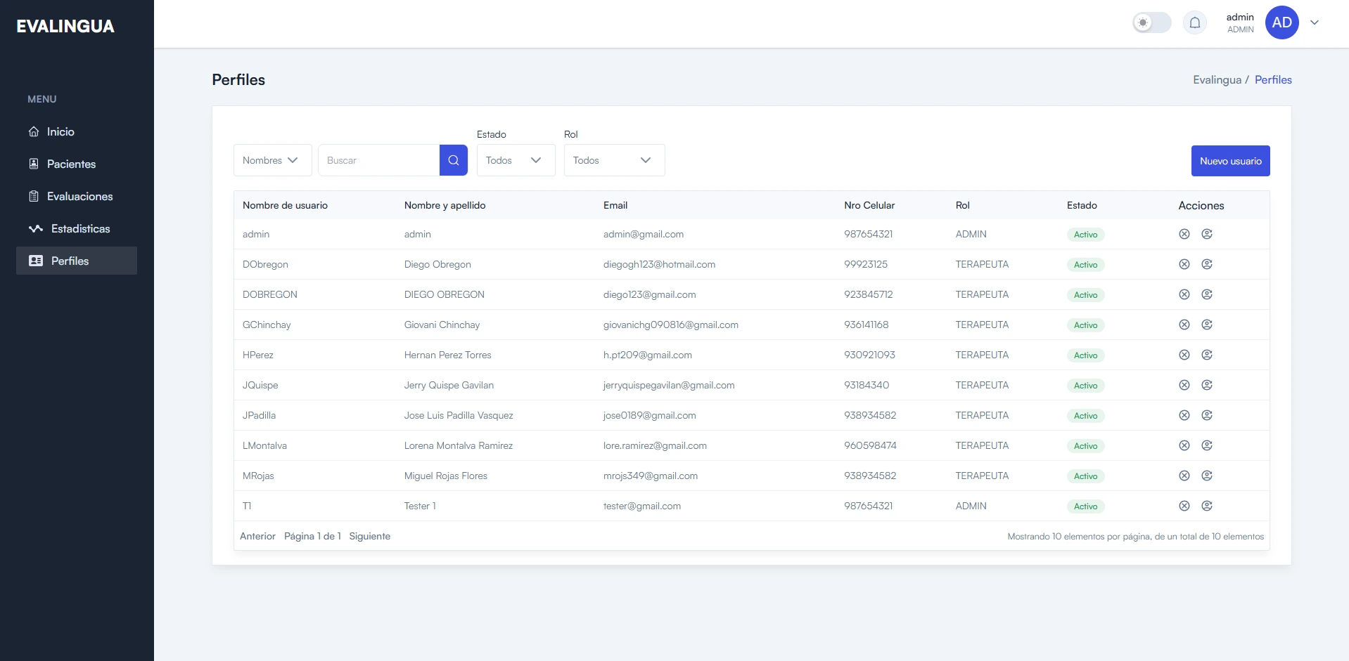Open the Nombres search-field dropdown
1349x661 pixels.
271,160
